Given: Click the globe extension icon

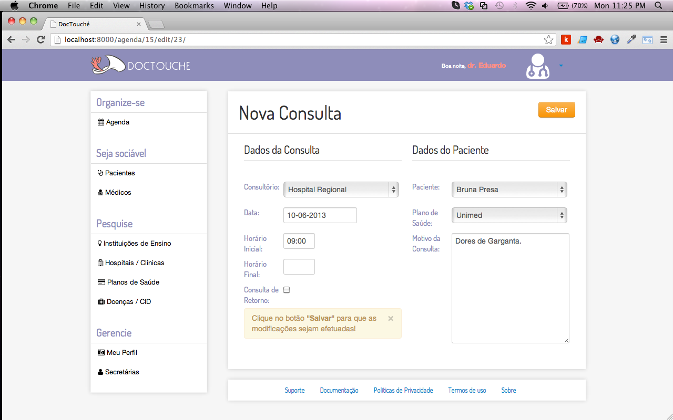Looking at the screenshot, I should tap(615, 39).
